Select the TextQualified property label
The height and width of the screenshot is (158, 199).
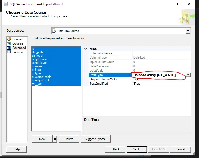[99, 84]
